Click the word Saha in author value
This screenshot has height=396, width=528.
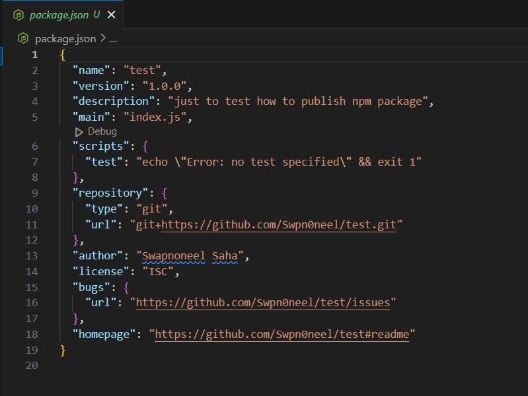(225, 255)
